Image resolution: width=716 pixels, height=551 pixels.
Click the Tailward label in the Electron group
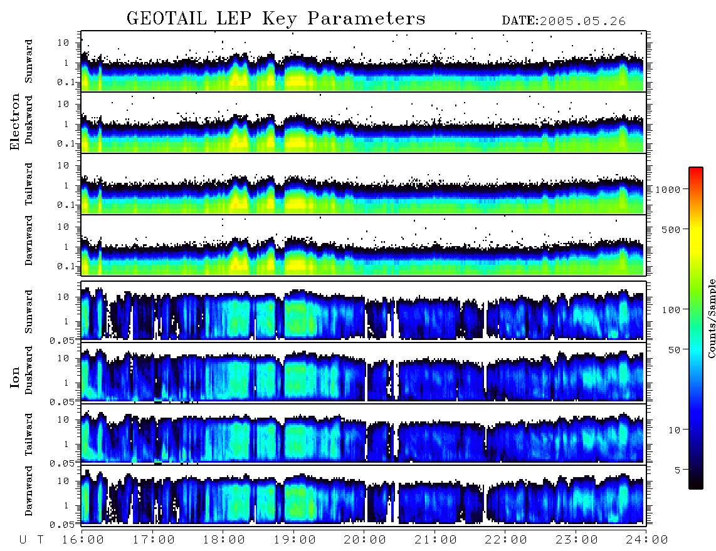point(29,184)
